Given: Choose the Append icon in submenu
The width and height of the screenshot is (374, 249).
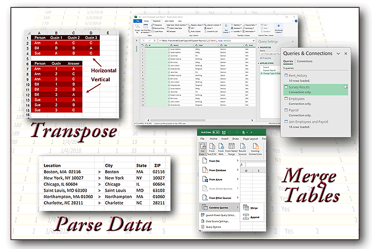Looking at the screenshot, I should pos(246,217).
